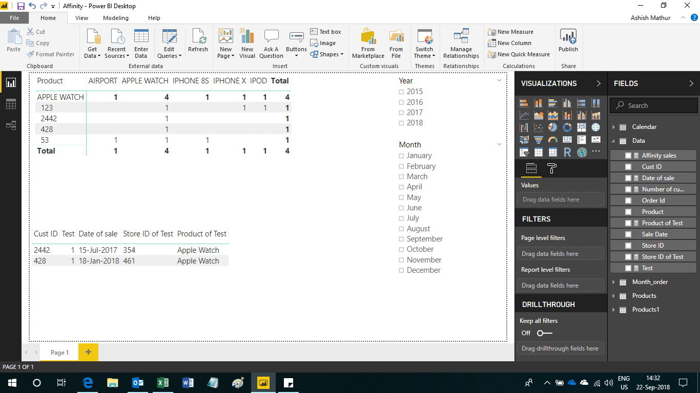
Task: Insert a Text box
Action: click(x=325, y=32)
